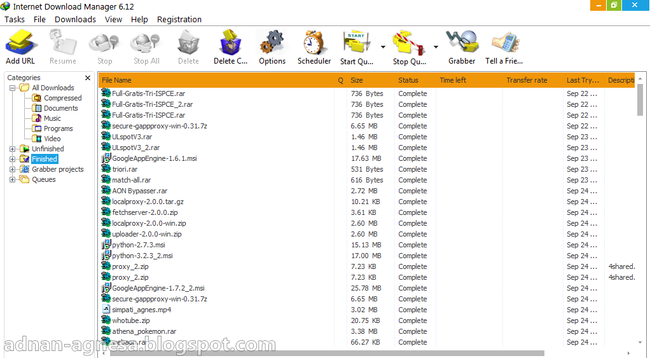
Task: Click the horizontal scrollbar right arrow
Action: point(629,354)
